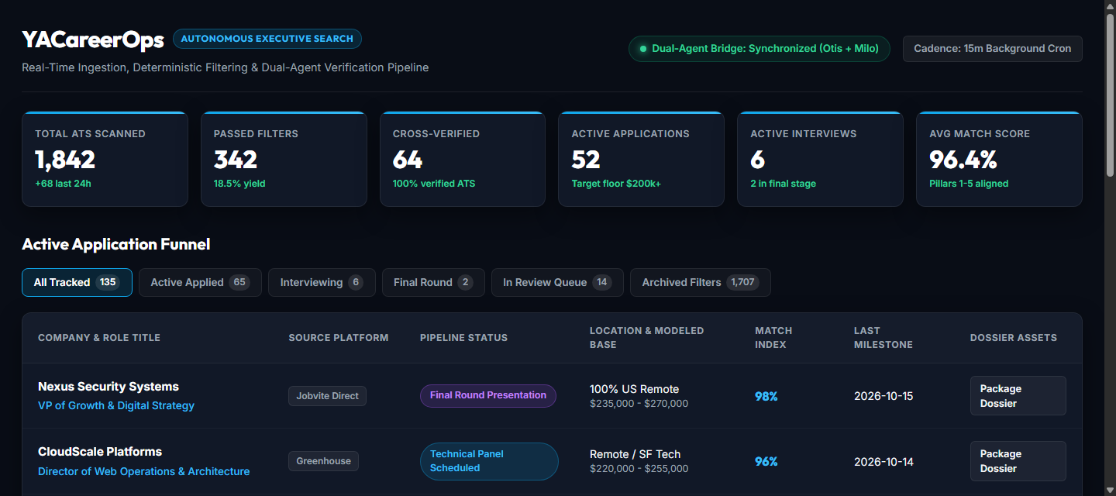
Task: Click the scrollbar's down arrow
Action: (x=1110, y=490)
